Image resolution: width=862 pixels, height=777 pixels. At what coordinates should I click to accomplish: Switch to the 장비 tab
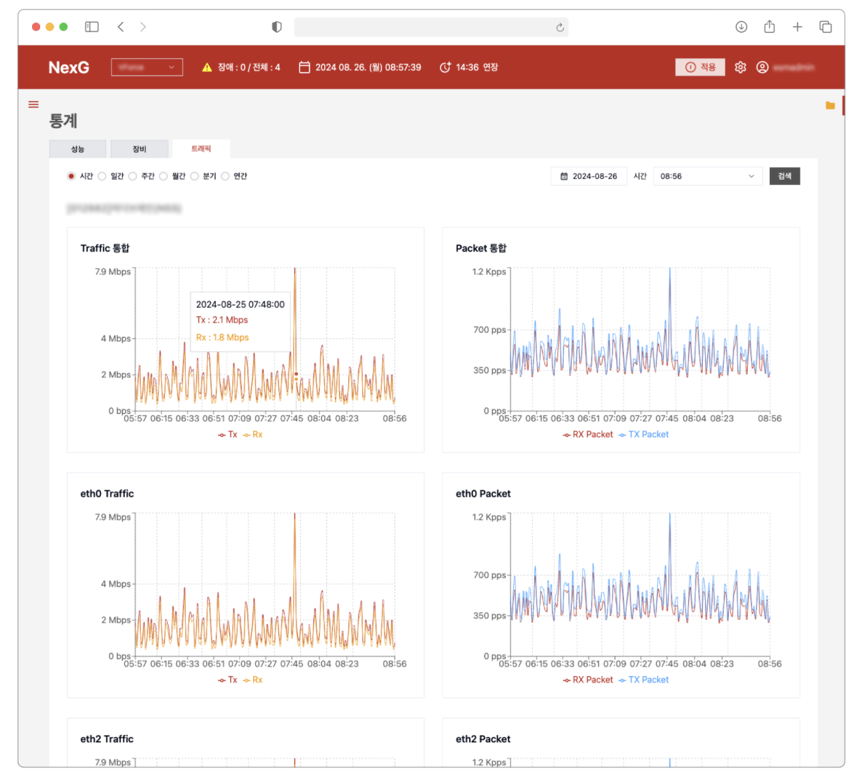point(139,149)
